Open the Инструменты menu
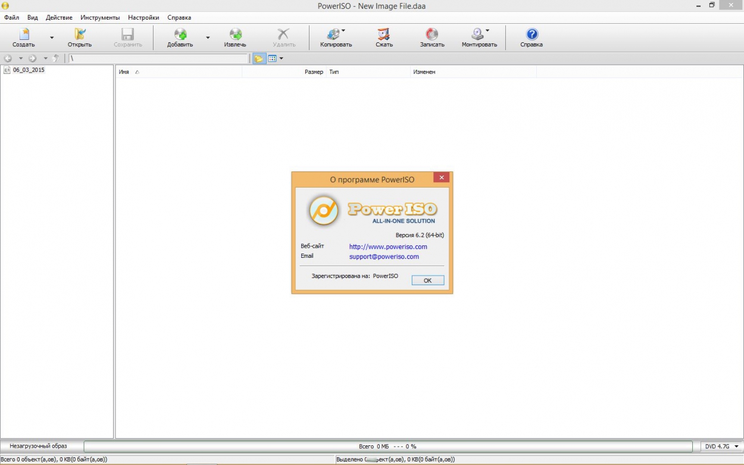 [x=100, y=17]
